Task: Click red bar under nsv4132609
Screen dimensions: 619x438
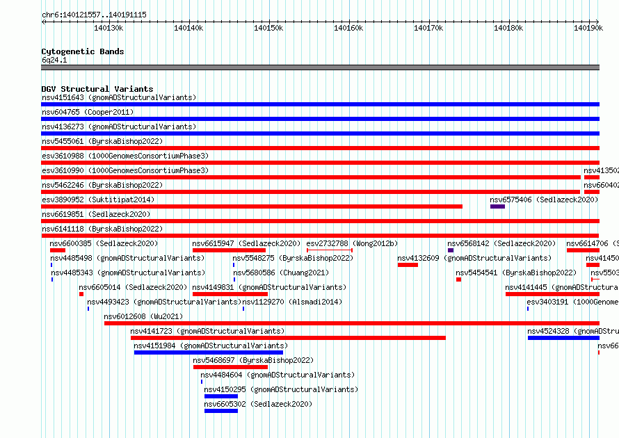Action: click(x=408, y=265)
